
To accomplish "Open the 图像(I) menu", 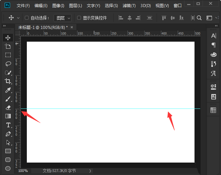I will pos(58,6).
